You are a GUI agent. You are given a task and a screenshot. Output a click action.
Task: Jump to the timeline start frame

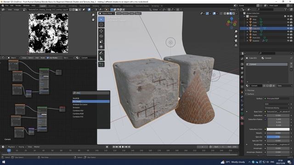click(x=114, y=147)
